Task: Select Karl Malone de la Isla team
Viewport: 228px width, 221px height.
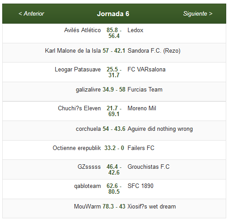Action: 73,50
